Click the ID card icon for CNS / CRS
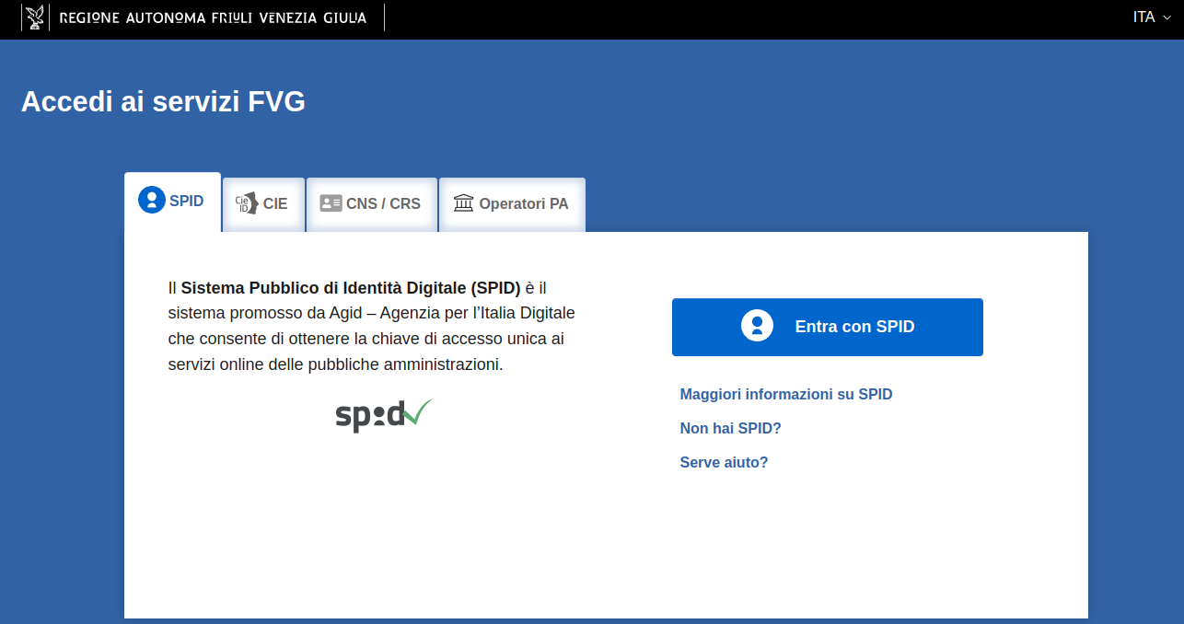 coord(331,203)
